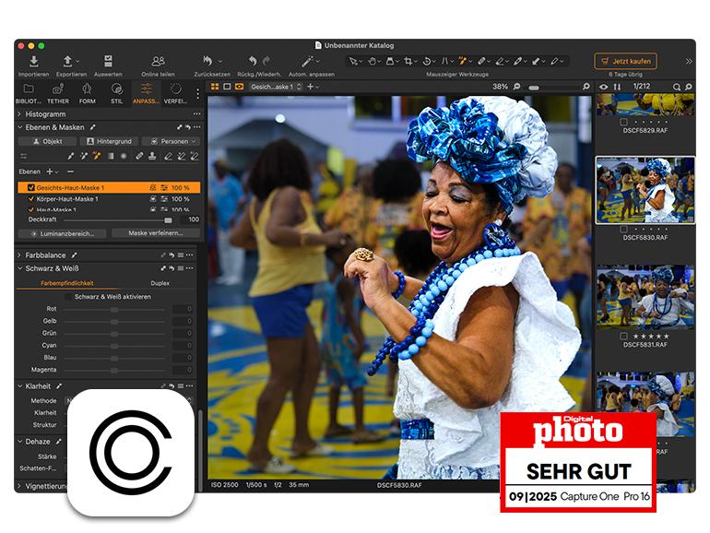Select the rotate straighten tool

point(427,61)
